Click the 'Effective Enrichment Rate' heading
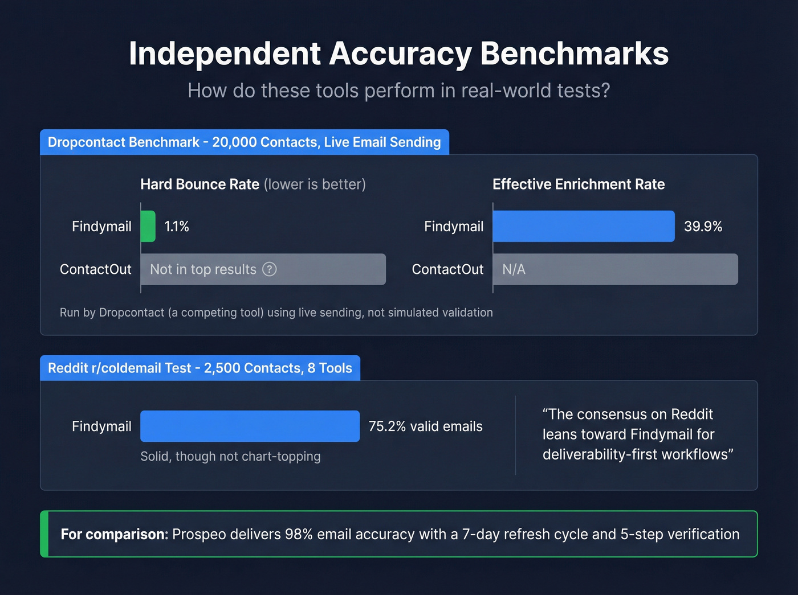Viewport: 798px width, 595px height. [579, 184]
